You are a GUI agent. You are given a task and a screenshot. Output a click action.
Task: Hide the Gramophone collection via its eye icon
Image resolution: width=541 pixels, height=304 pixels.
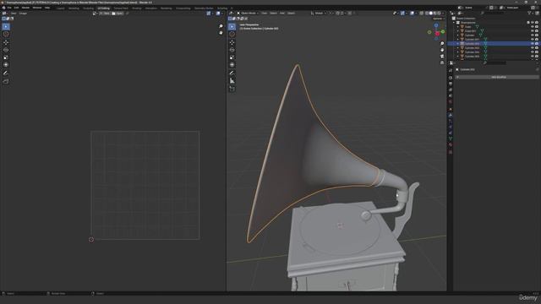click(533, 23)
